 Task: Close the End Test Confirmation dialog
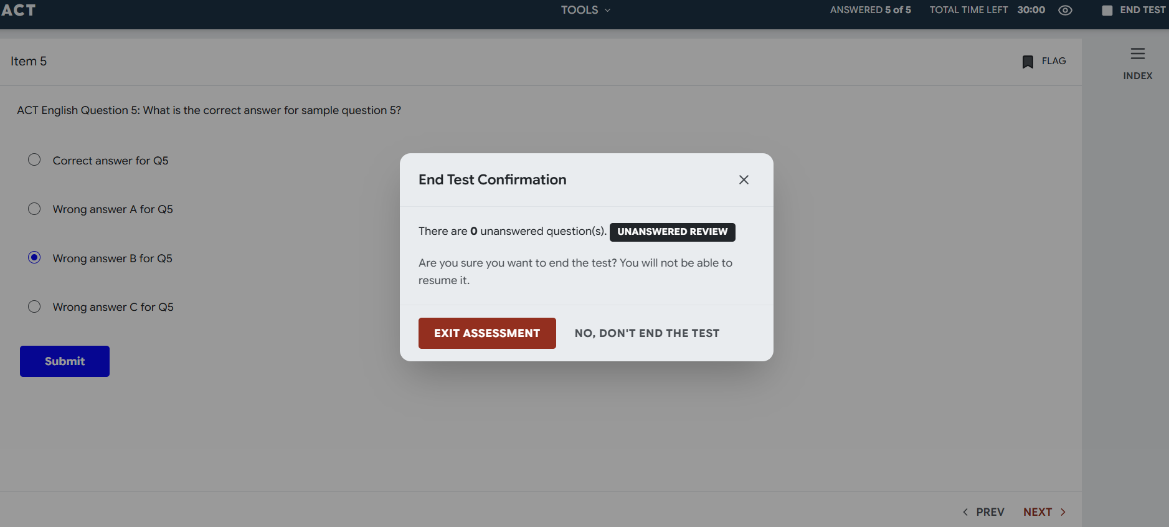pos(744,180)
